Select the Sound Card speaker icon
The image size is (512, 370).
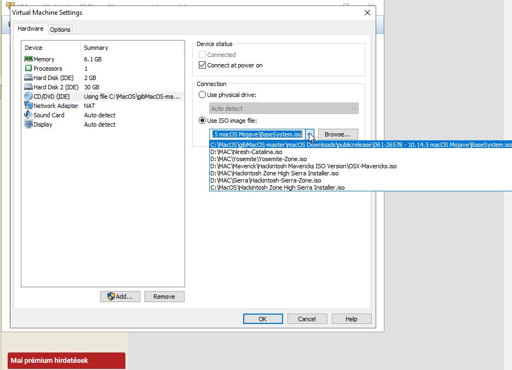pos(28,115)
